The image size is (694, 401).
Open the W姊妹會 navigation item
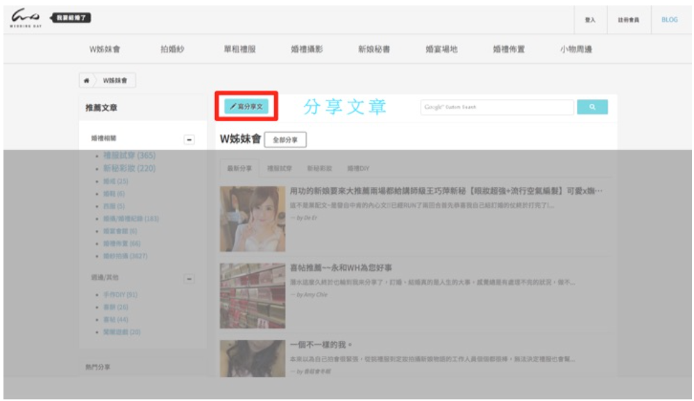coord(105,49)
